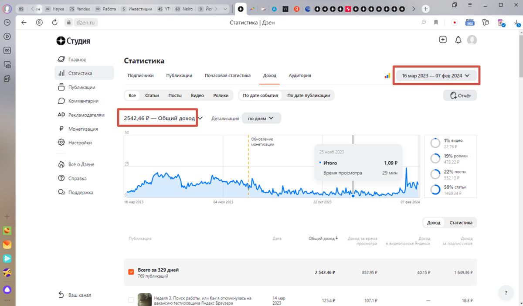Screen dimensions: 523x306
Task: Open the Неделя 3 publication thumbnail
Action: coord(145,300)
